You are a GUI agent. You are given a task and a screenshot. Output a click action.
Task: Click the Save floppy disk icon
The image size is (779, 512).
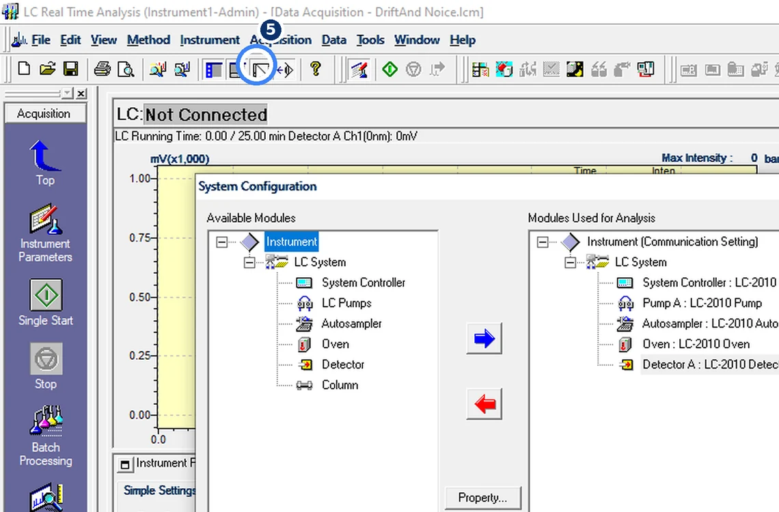70,69
